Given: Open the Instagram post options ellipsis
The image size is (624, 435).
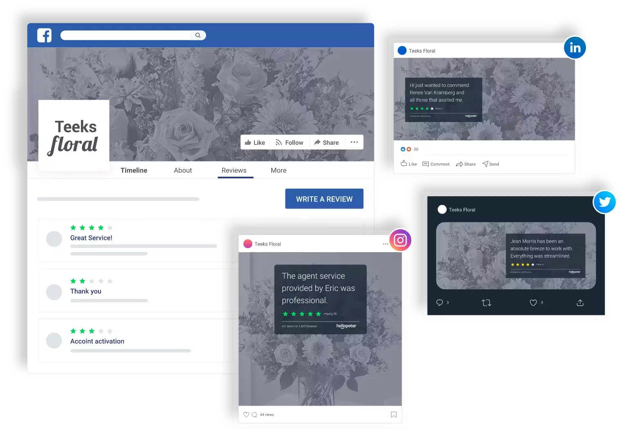Looking at the screenshot, I should [385, 244].
